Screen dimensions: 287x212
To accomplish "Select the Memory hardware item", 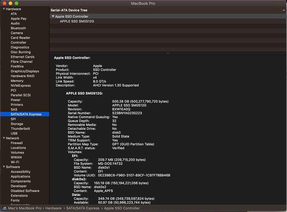I will tap(17, 81).
